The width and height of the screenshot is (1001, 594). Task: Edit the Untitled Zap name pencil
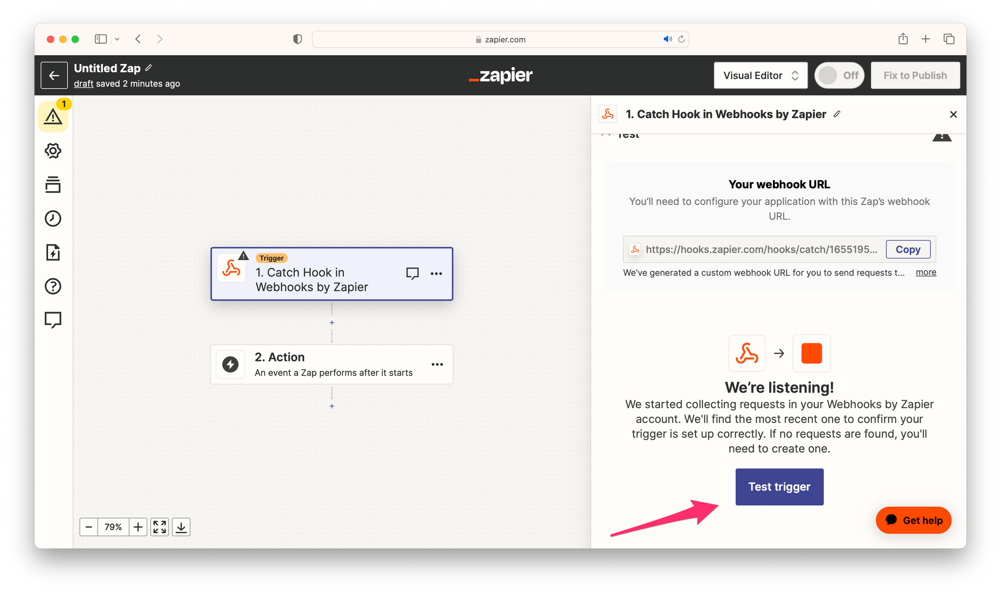point(149,68)
